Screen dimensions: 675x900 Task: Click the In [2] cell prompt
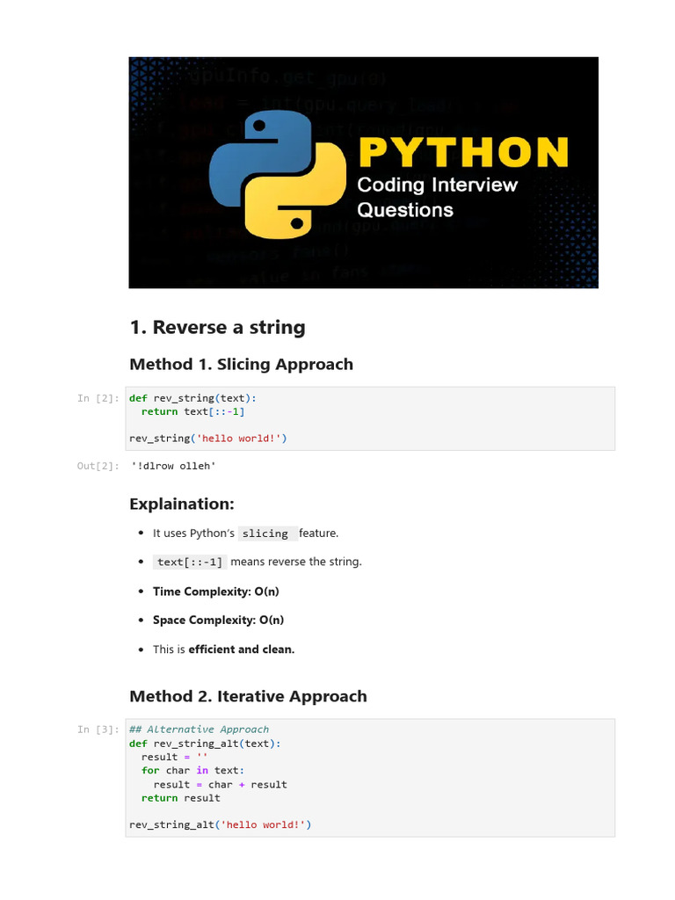coord(96,398)
